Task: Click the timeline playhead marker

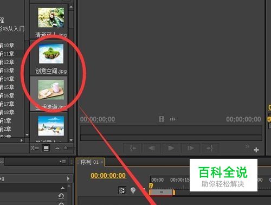Action: point(151,185)
